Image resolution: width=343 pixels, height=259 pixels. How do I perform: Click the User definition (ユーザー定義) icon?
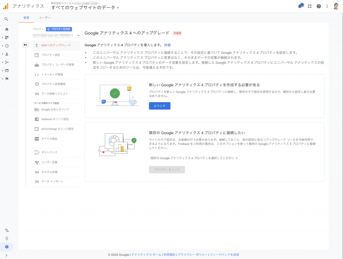click(x=37, y=162)
